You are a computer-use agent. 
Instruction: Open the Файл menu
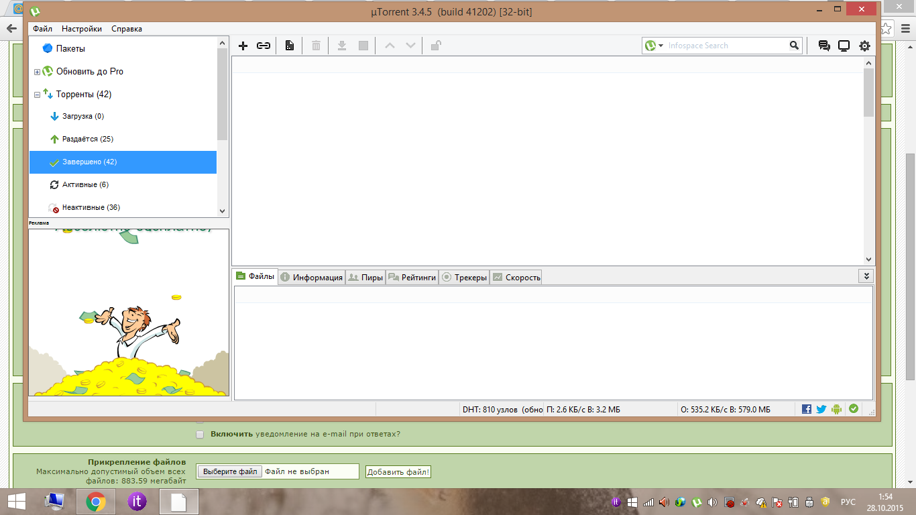pos(42,29)
